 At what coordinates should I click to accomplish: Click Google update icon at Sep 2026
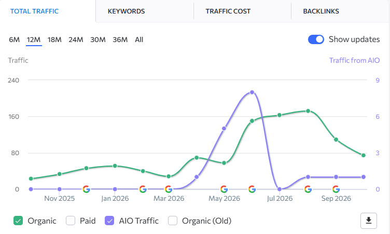pos(336,189)
